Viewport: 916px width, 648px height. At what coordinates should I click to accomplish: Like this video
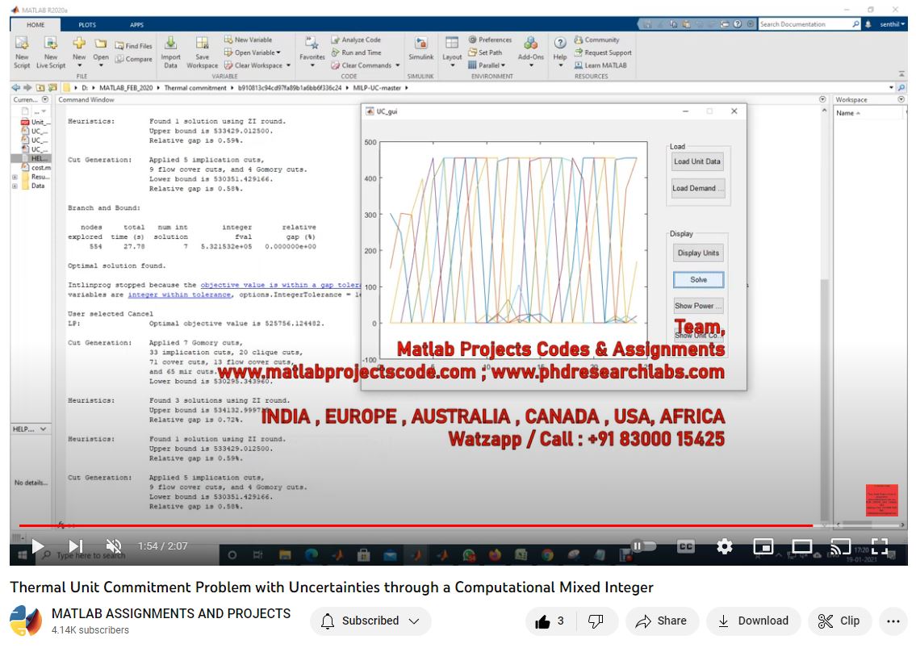(x=550, y=621)
